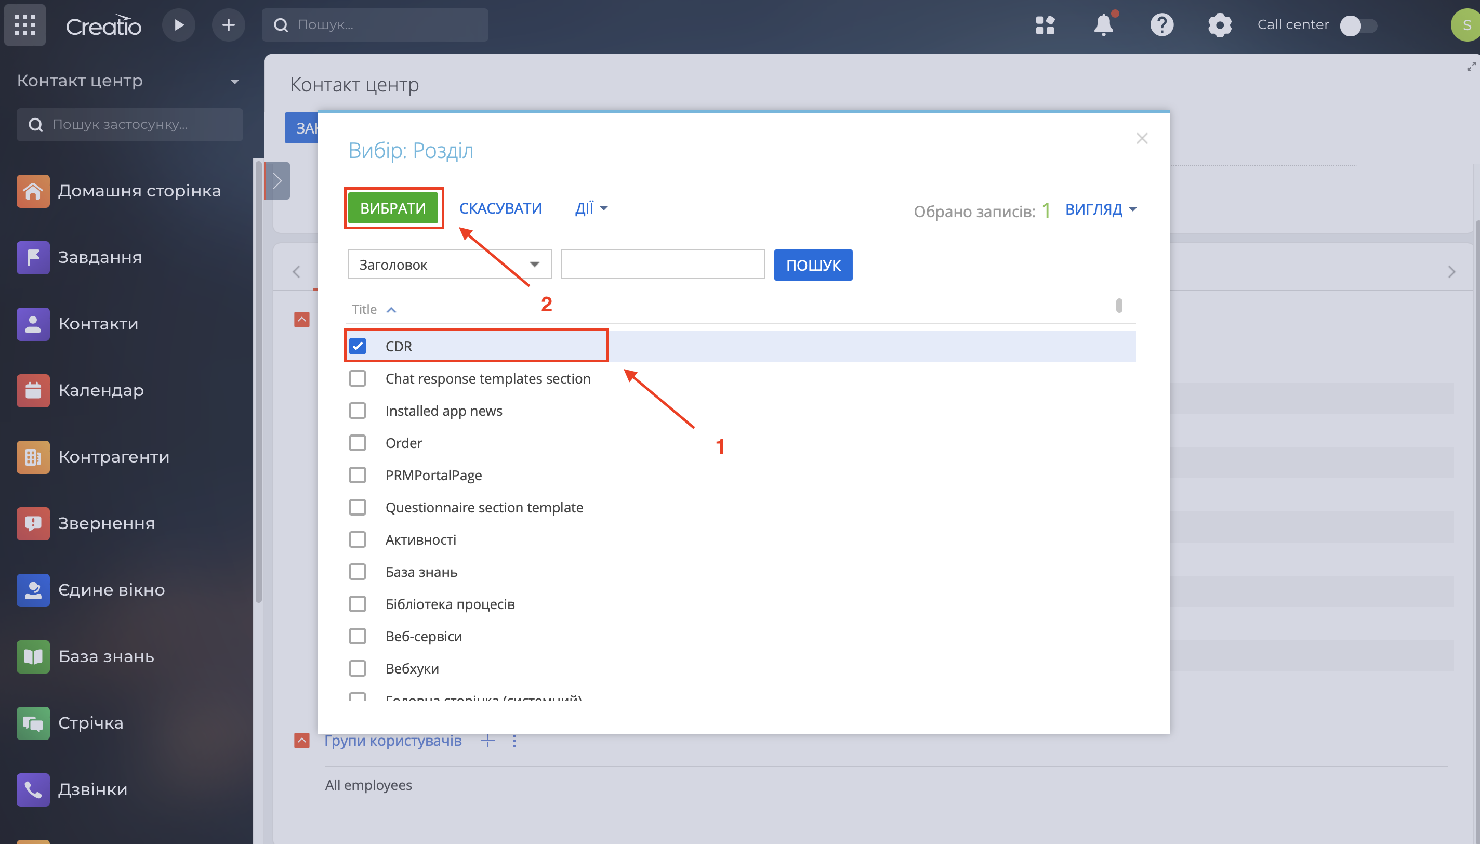1480x844 pixels.
Task: Open the Завдання flag icon
Action: 33,257
